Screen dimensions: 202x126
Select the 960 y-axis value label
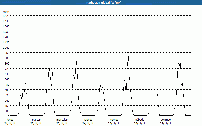[x=6, y=53]
